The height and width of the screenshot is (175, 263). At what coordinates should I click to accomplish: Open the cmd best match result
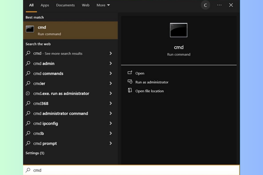tap(71, 30)
